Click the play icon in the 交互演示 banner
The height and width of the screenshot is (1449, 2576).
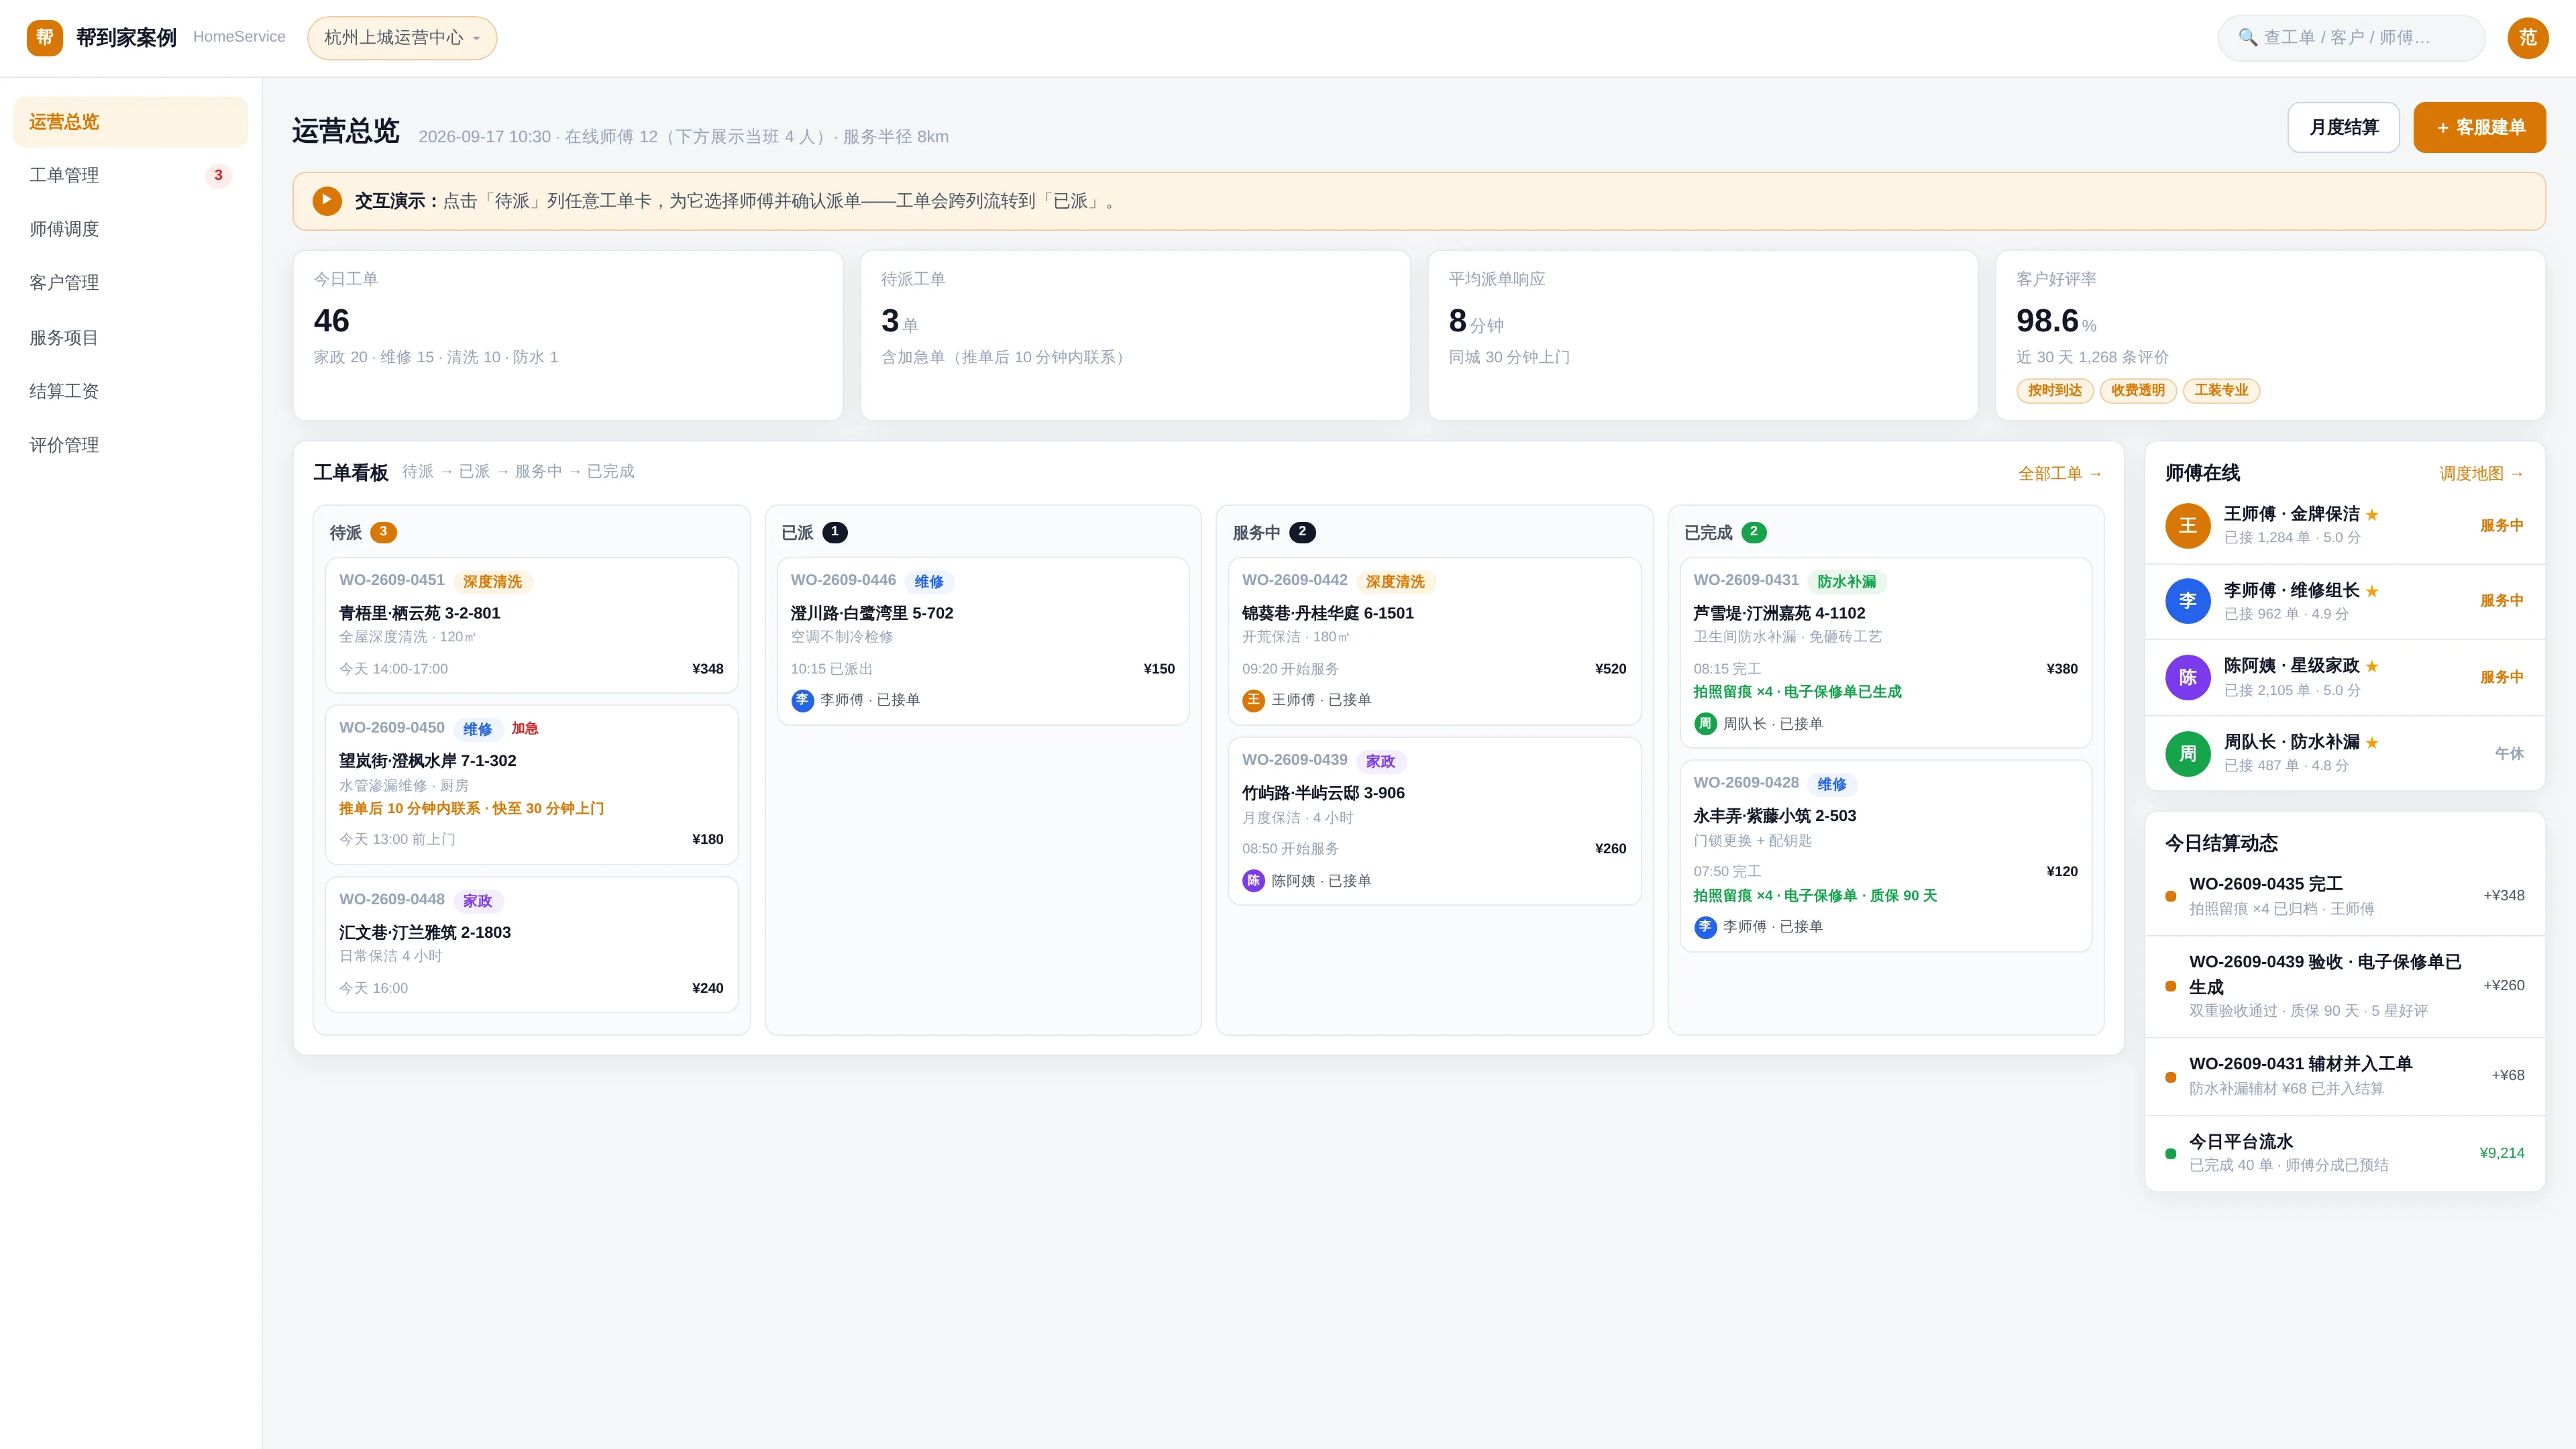click(327, 201)
